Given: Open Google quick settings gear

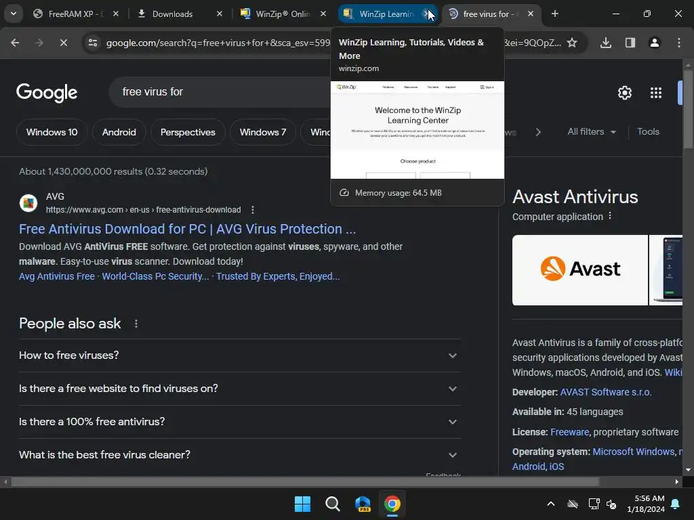Looking at the screenshot, I should (624, 93).
